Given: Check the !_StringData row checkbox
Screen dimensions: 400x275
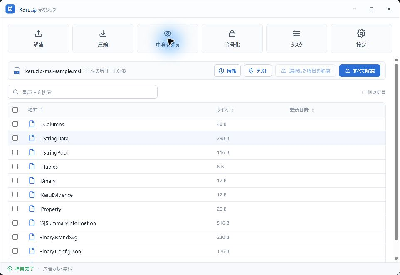Looking at the screenshot, I should pyautogui.click(x=15, y=138).
